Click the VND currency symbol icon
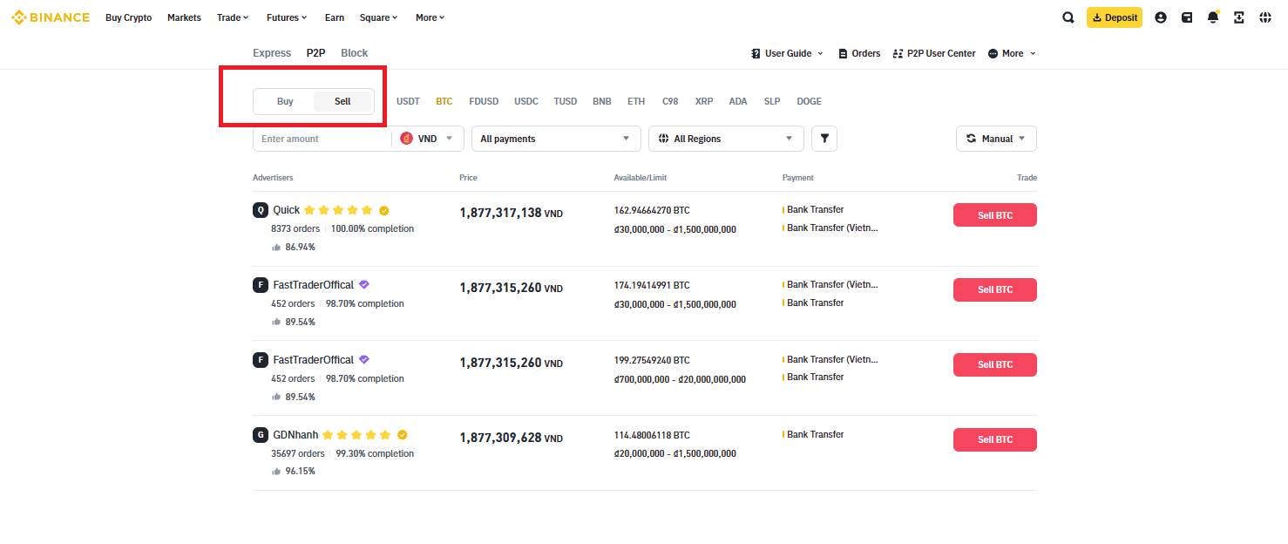Screen dimensions: 1288x544 click(407, 139)
